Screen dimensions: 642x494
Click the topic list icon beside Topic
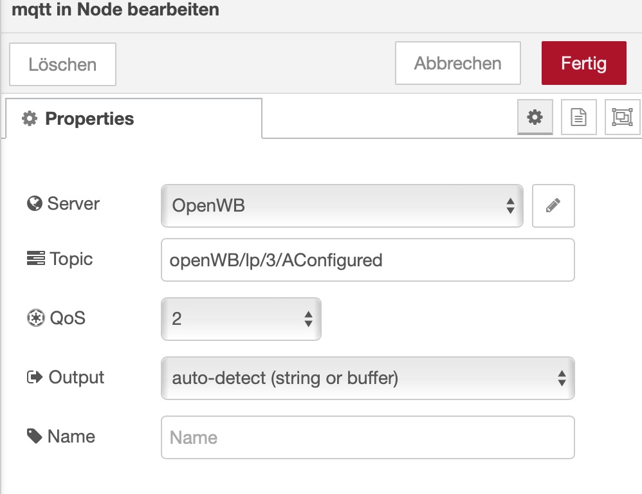[x=34, y=259]
